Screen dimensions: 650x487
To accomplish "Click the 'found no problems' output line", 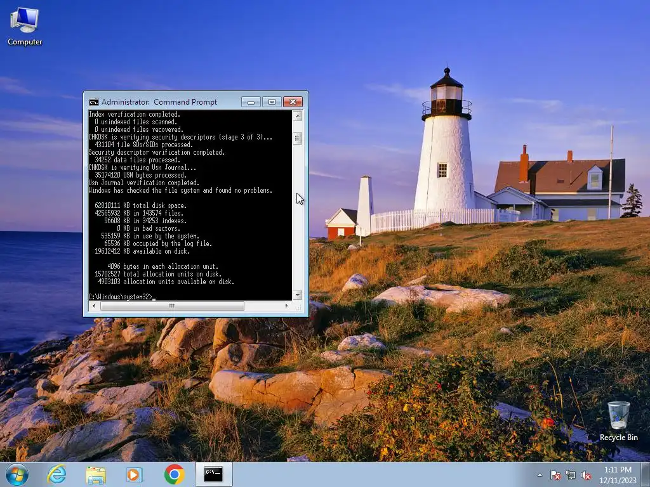I will (180, 190).
